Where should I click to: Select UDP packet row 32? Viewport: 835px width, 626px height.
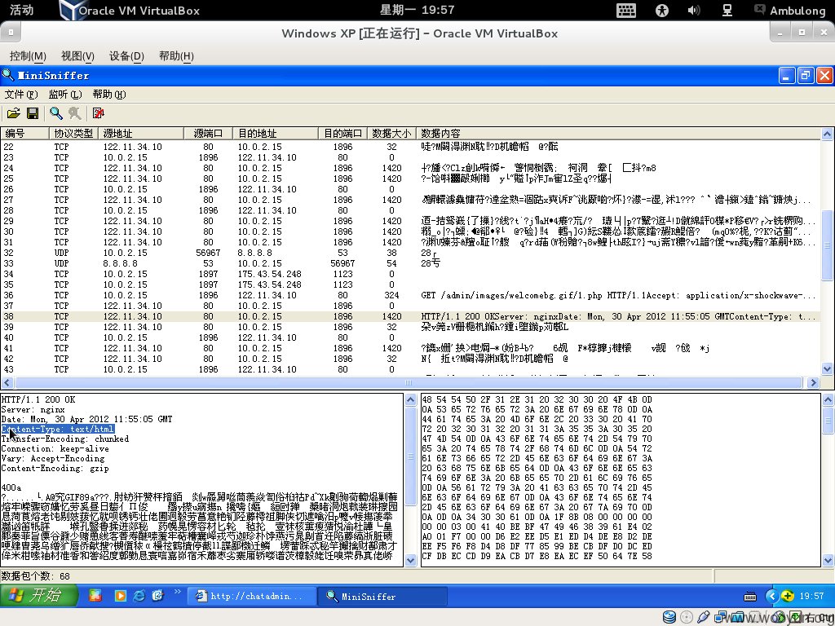click(x=410, y=253)
